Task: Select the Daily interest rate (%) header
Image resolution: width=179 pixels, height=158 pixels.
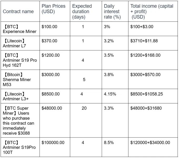Action: click(112, 11)
